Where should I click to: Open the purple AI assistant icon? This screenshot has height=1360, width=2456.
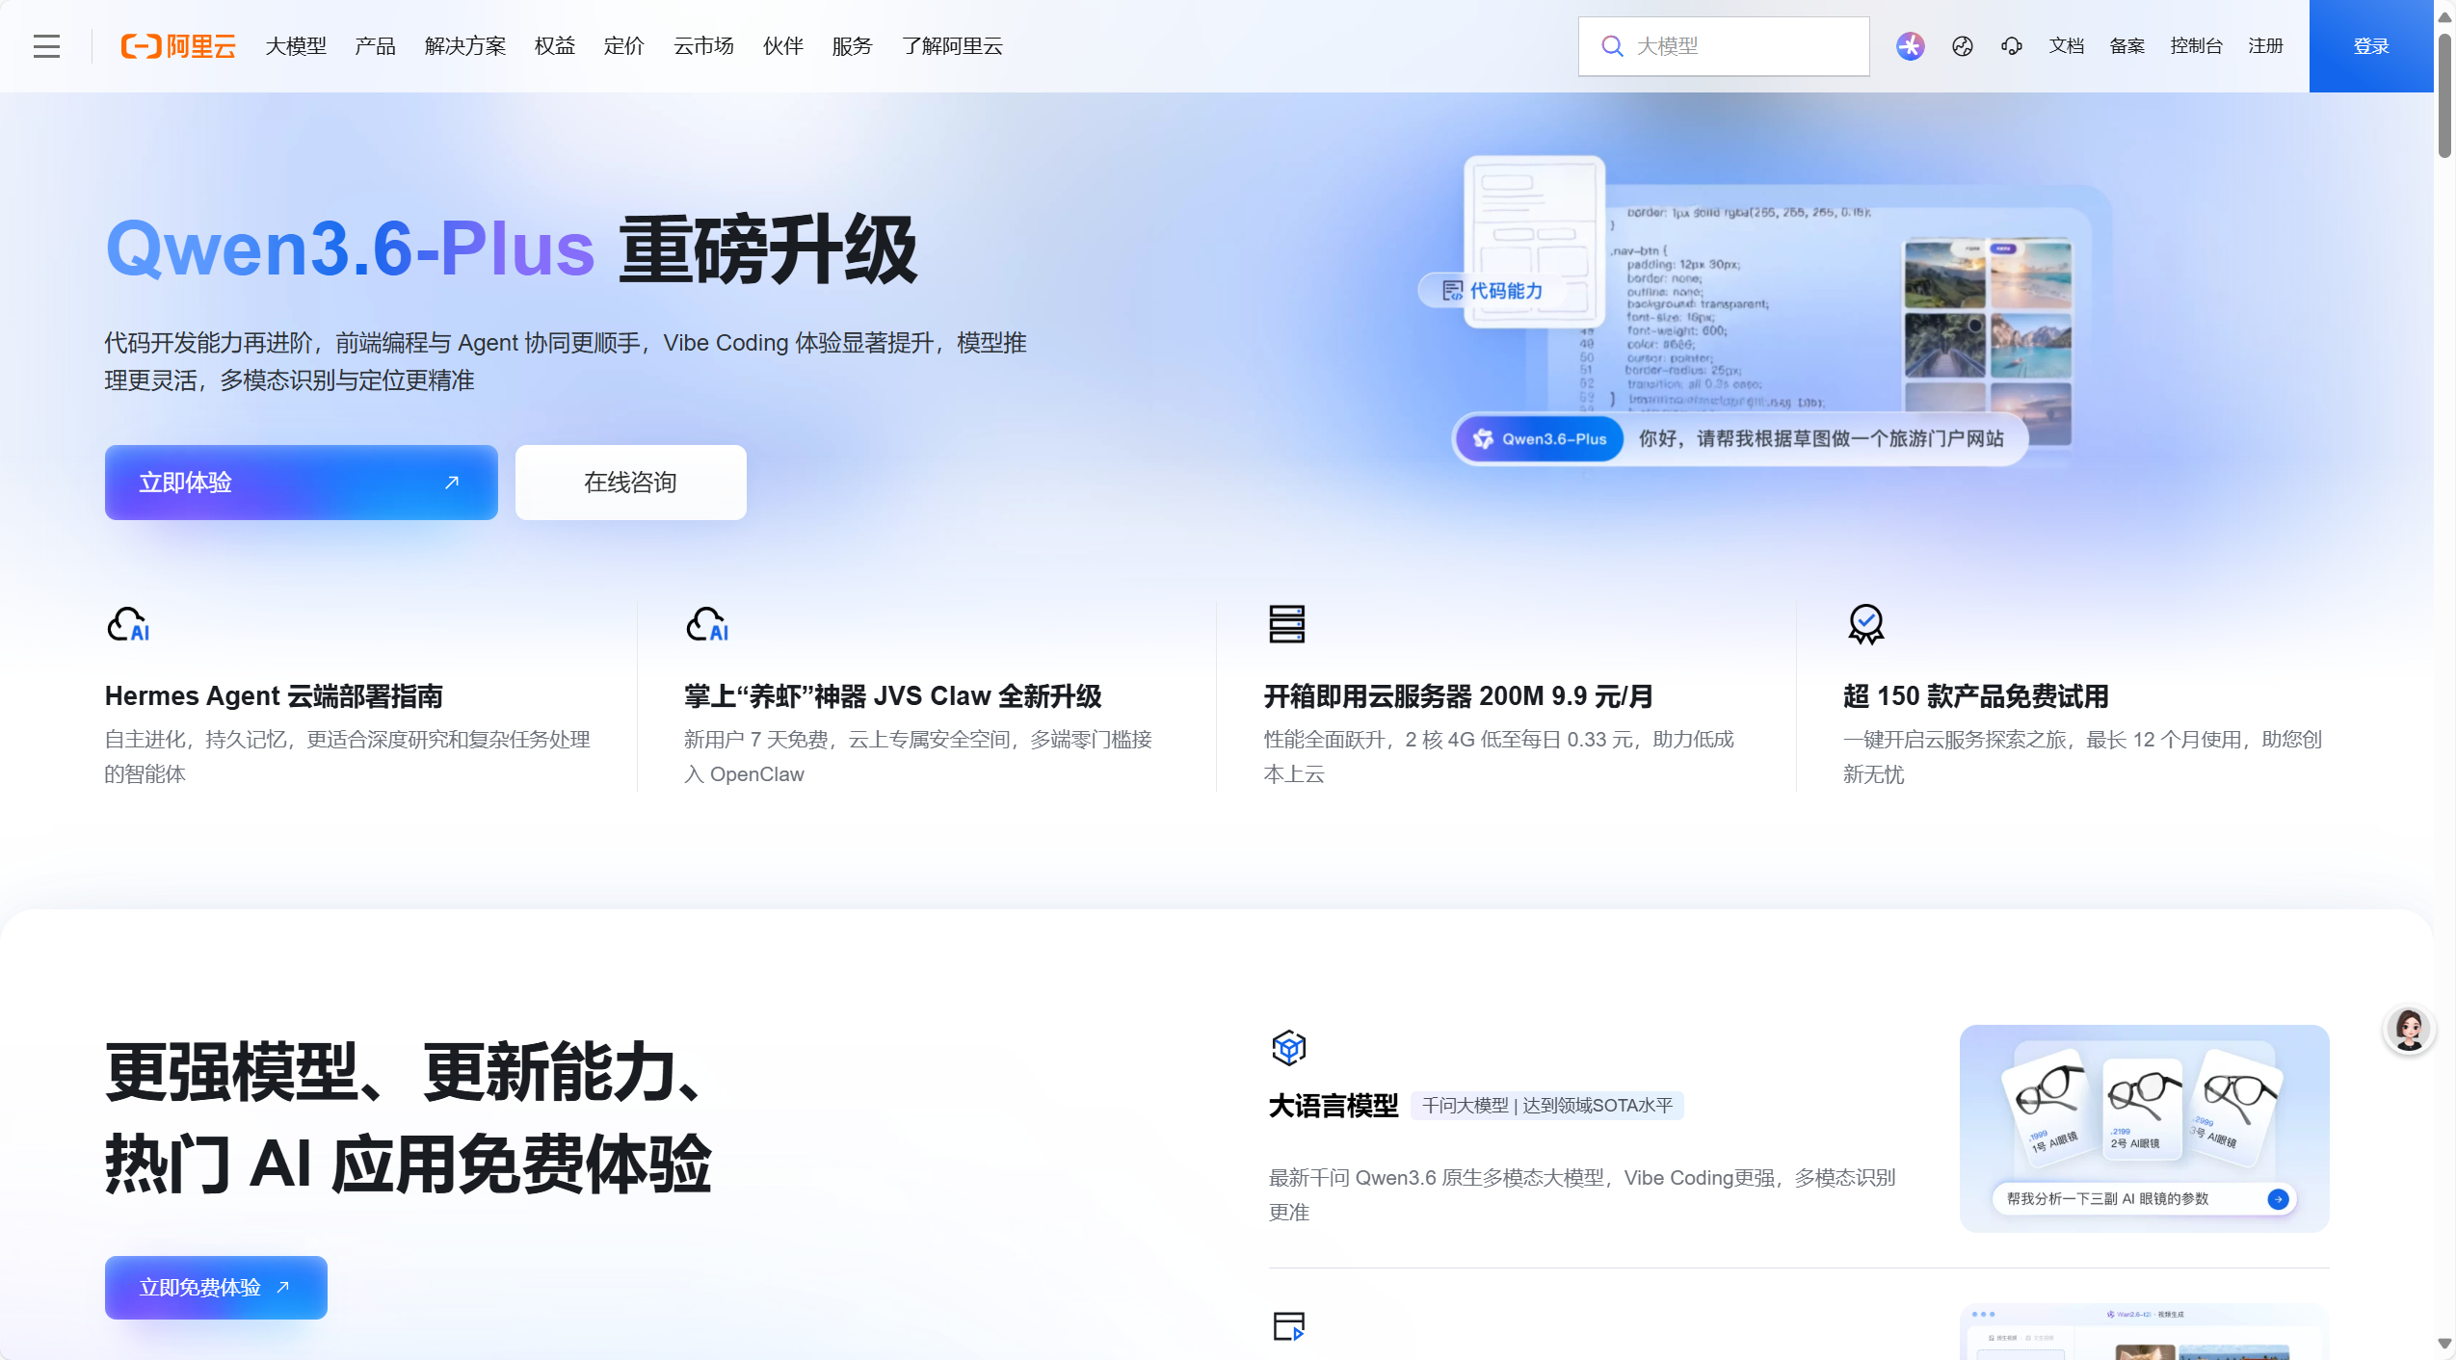point(1910,46)
